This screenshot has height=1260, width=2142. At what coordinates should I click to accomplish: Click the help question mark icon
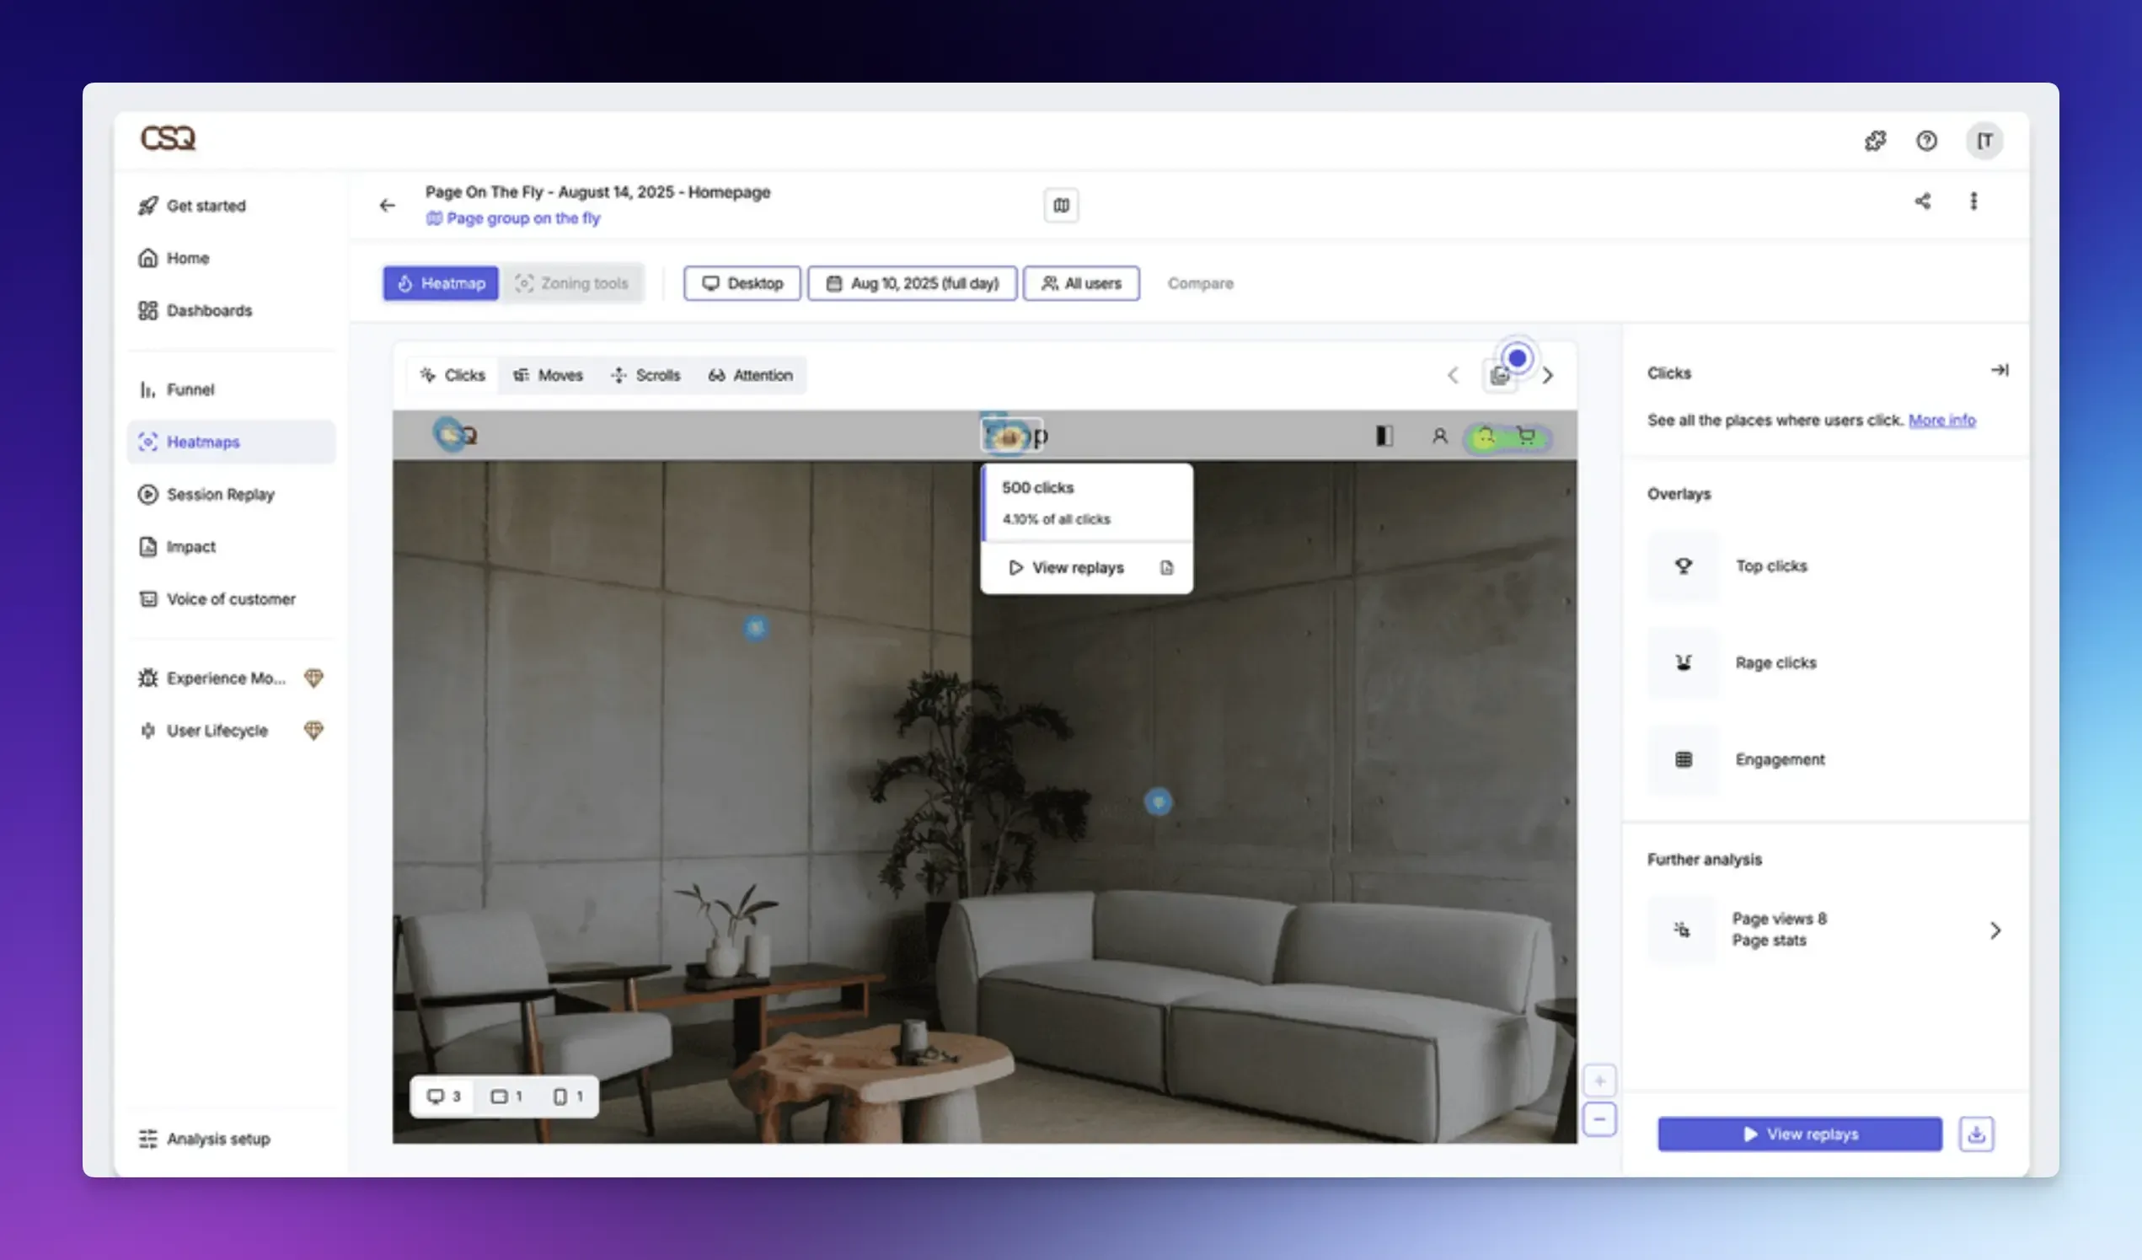[1926, 141]
